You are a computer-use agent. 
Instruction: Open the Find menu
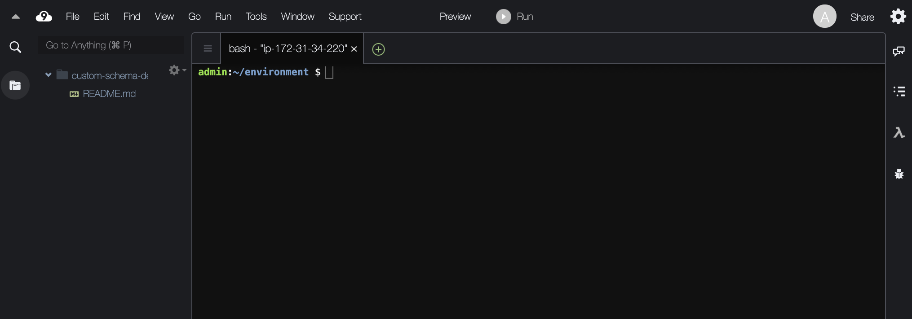click(132, 17)
